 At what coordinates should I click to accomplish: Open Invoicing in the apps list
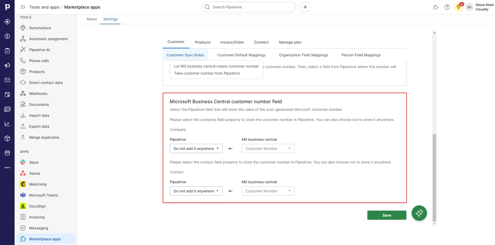46,217
